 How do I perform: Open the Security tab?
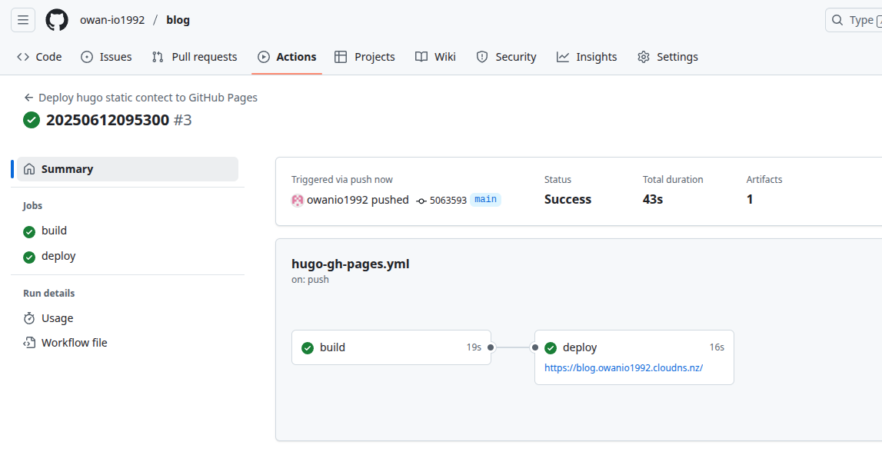click(506, 57)
